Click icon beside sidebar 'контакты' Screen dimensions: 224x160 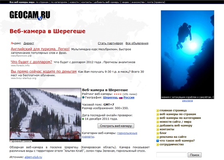[158, 130]
